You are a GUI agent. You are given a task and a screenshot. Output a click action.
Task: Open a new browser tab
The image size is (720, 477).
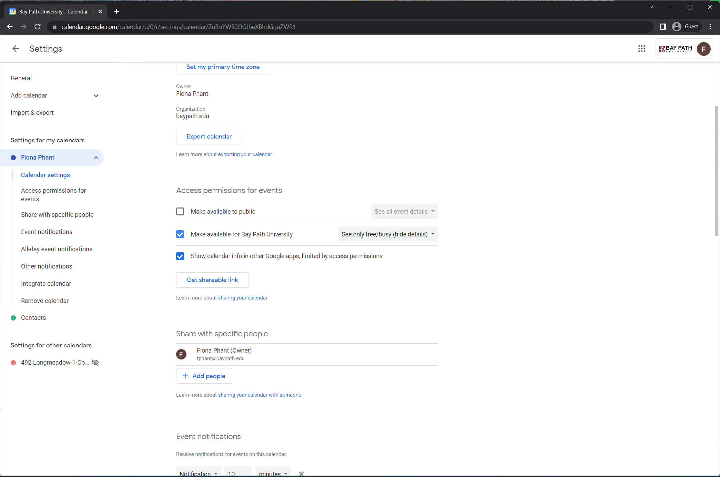point(116,12)
